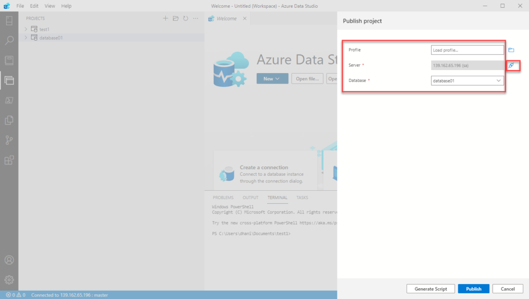Click the Server field showing 139.162.65.196
The image size is (529, 299).
(467, 65)
